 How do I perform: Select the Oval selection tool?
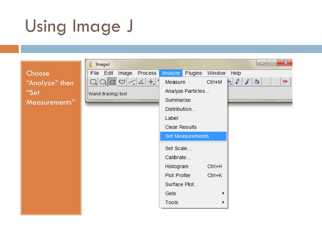[x=103, y=82]
